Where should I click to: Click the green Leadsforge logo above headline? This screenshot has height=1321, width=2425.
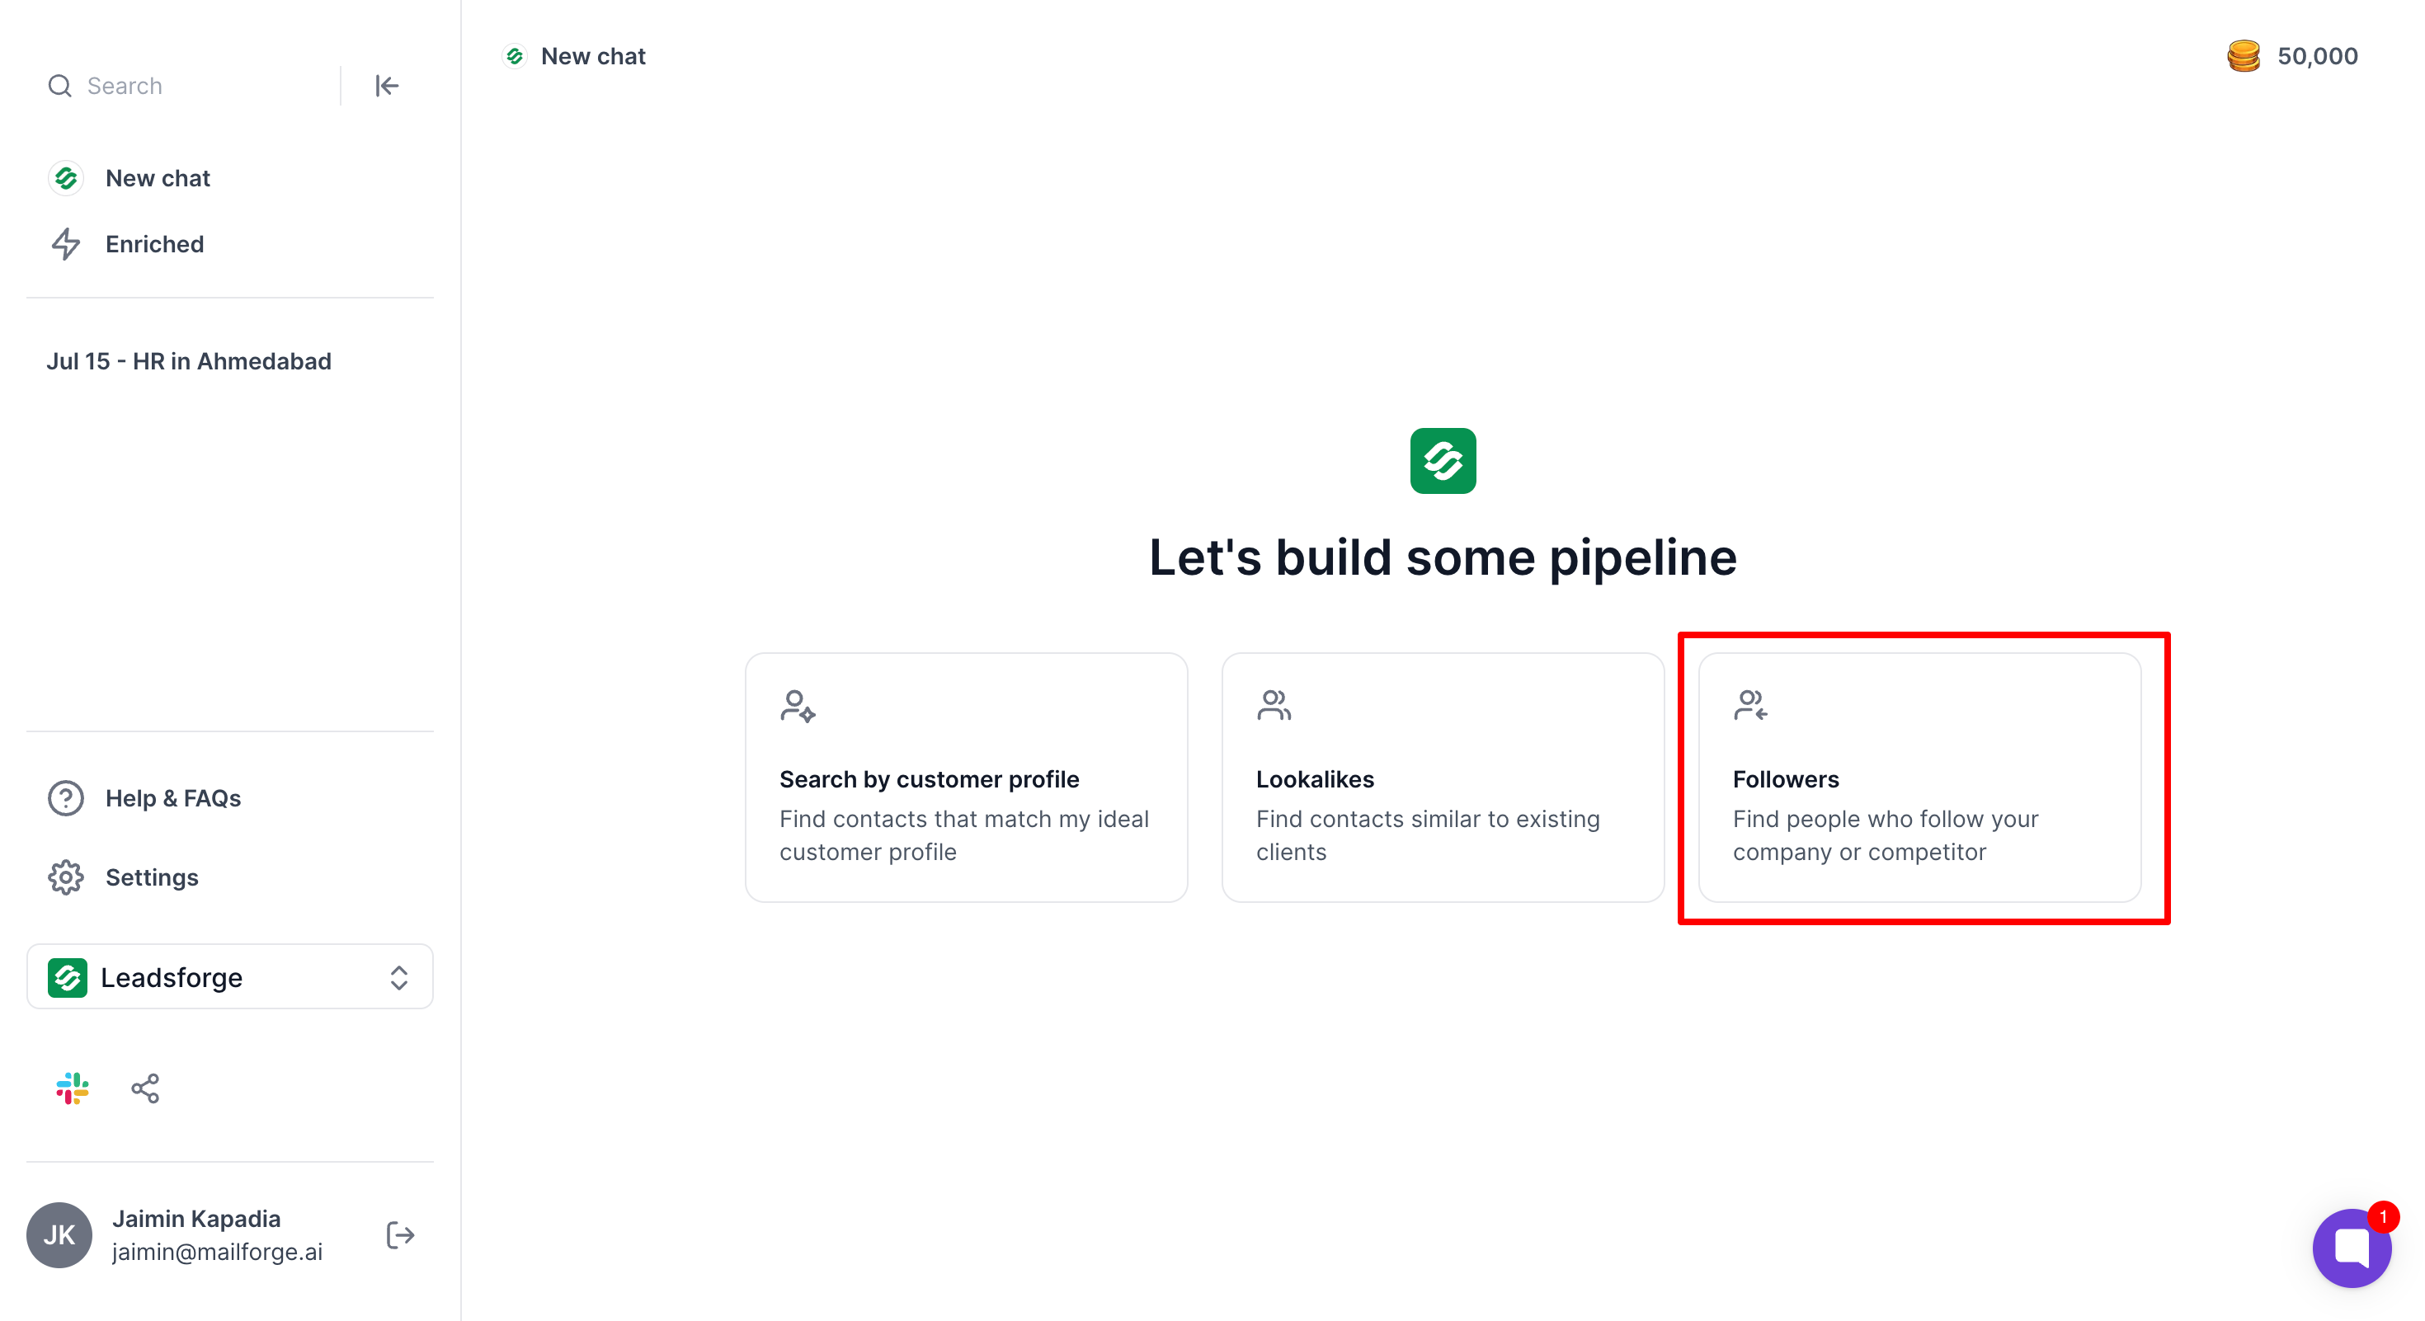pyautogui.click(x=1442, y=461)
